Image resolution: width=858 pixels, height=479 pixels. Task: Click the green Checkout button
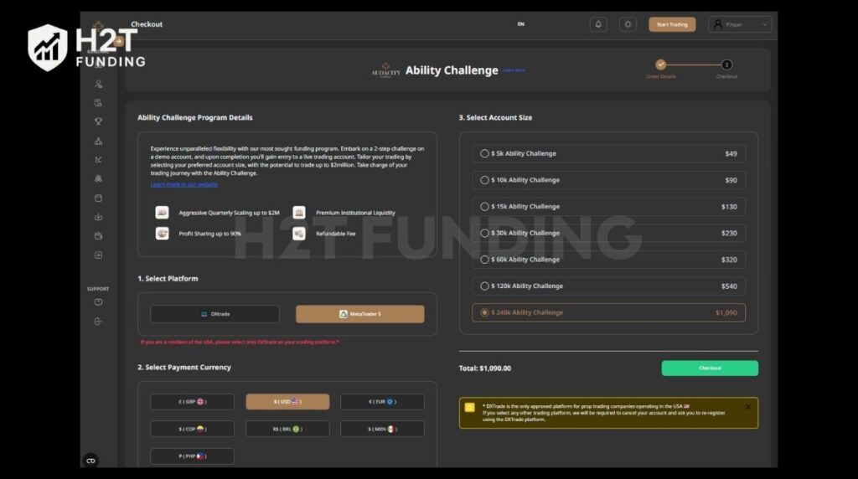pyautogui.click(x=710, y=368)
